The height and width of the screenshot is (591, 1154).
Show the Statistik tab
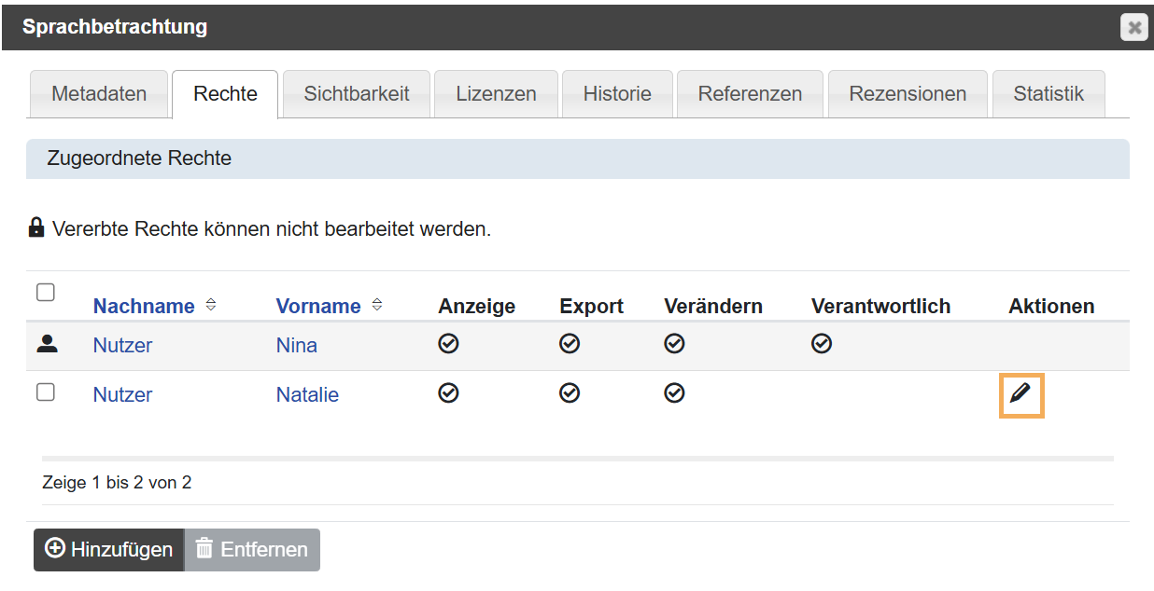tap(1048, 94)
